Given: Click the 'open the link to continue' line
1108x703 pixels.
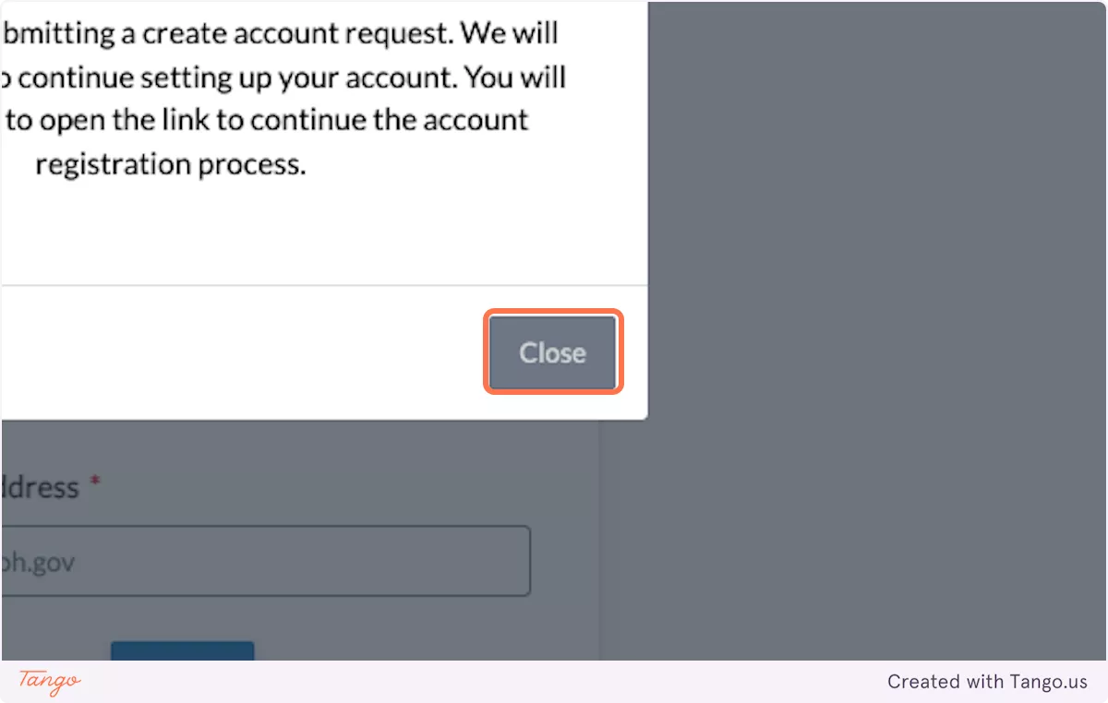Looking at the screenshot, I should pos(268,121).
